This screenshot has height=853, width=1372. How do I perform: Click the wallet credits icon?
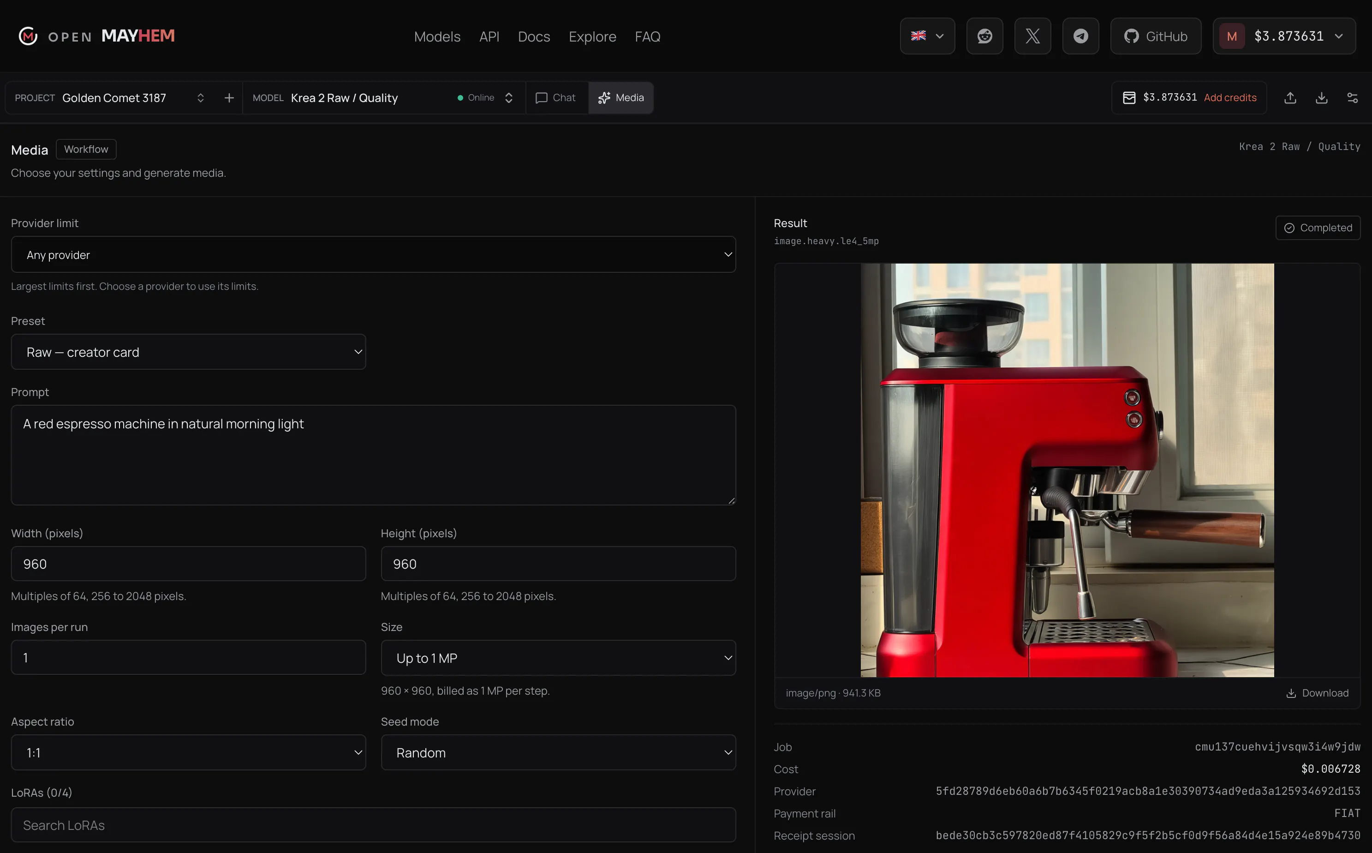[x=1129, y=97]
